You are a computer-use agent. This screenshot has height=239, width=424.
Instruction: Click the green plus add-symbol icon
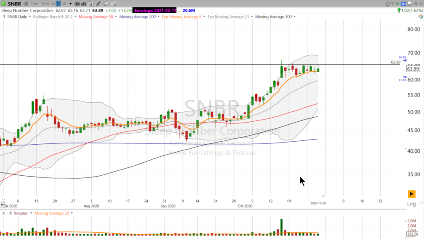click(4, 4)
